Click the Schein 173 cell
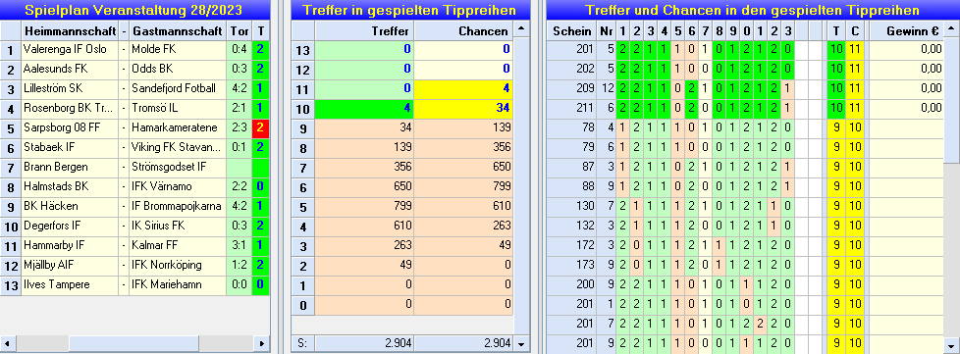Image resolution: width=960 pixels, height=354 pixels. point(572,266)
